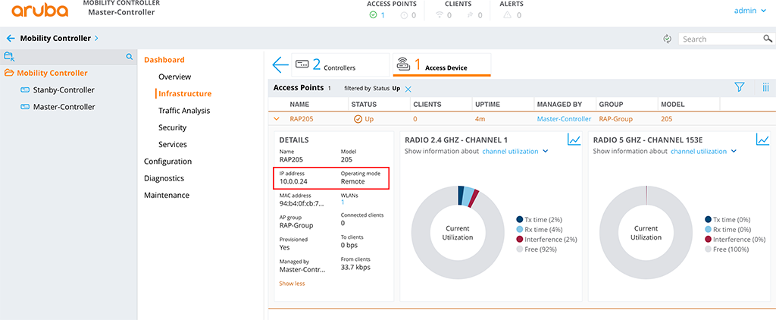
Task: Open the admin user dropdown
Action: coord(750,11)
